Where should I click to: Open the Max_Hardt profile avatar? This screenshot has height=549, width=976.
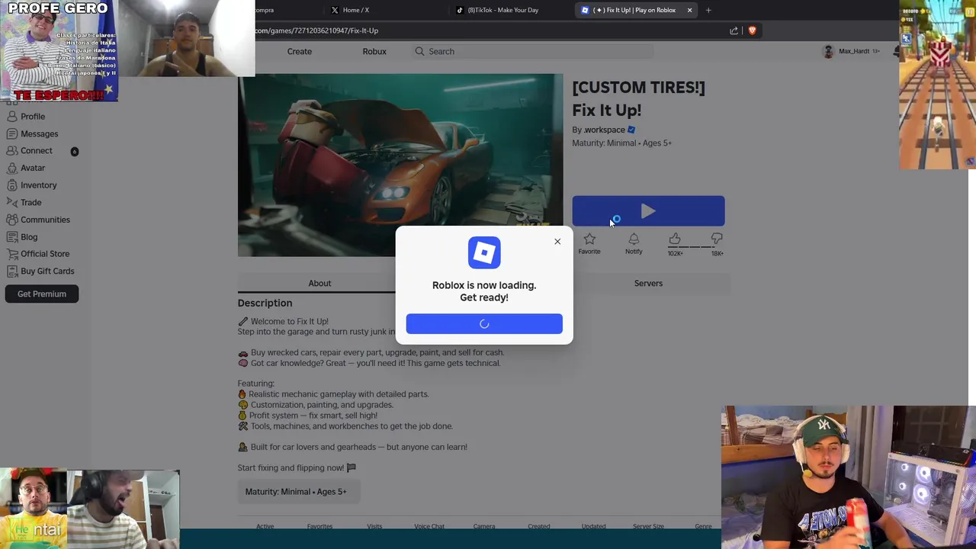click(x=828, y=51)
